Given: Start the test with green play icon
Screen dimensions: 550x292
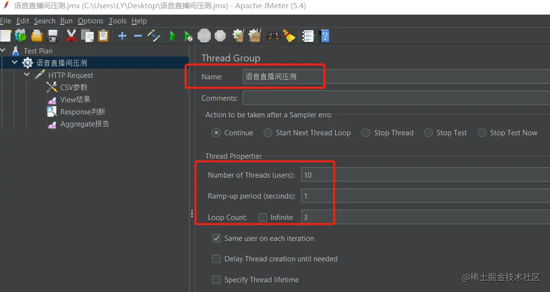Looking at the screenshot, I should pos(173,36).
